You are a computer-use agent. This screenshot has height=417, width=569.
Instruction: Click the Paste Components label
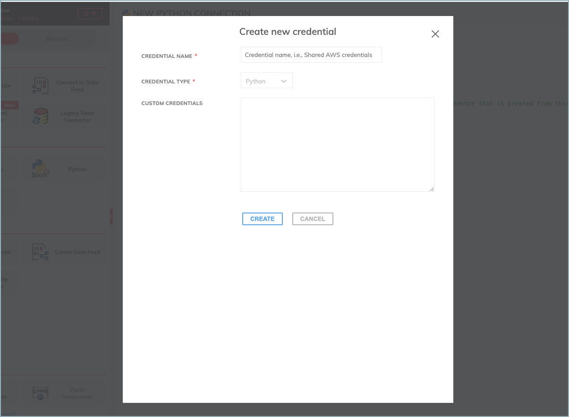(x=77, y=393)
